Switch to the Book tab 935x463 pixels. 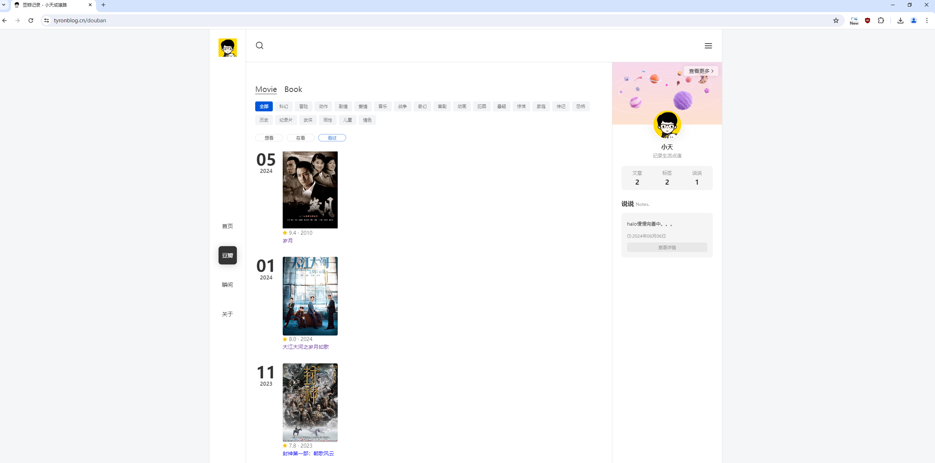pyautogui.click(x=293, y=89)
